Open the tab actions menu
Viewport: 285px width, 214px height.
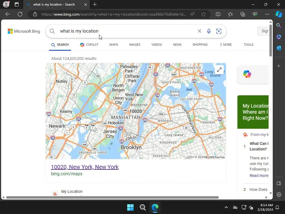pyautogui.click(x=17, y=4)
